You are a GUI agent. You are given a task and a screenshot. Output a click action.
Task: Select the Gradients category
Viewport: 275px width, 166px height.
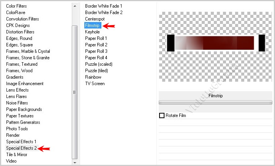[14, 77]
